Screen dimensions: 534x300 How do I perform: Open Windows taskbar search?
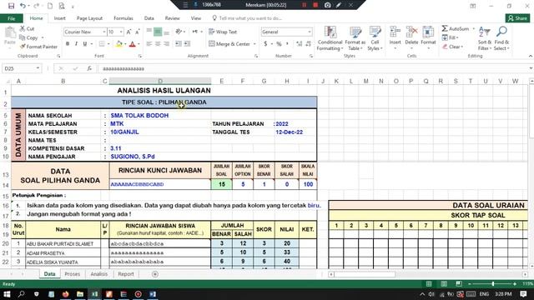21,294
